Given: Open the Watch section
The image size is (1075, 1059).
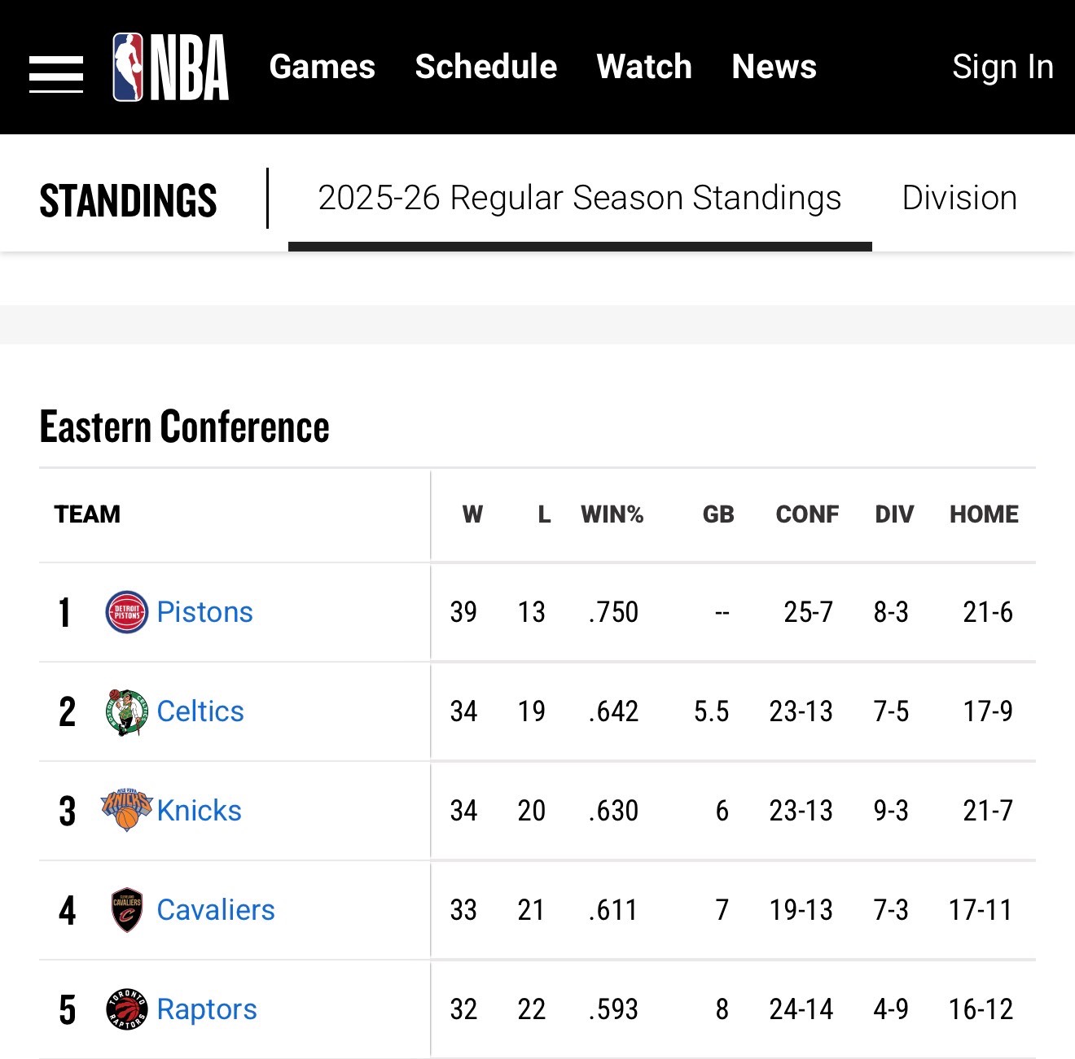Looking at the screenshot, I should tap(643, 67).
